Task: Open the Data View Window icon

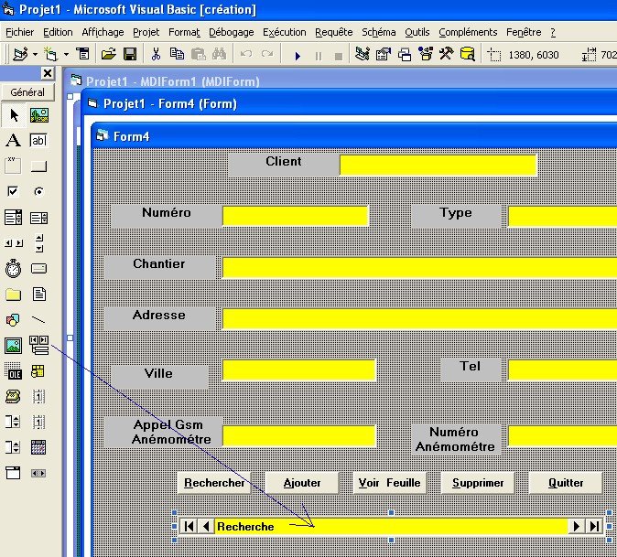Action: (x=468, y=54)
